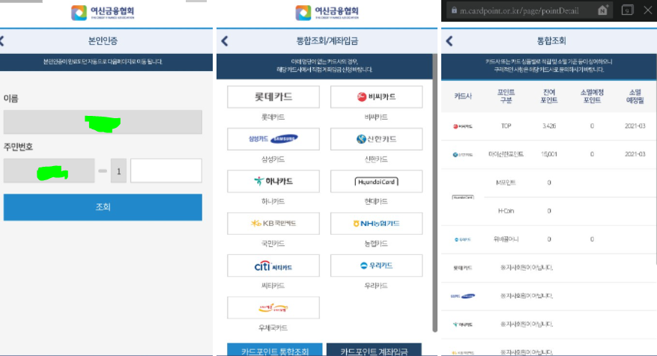Click the blue 조회 button
Screen dimensions: 657x356
(x=103, y=207)
